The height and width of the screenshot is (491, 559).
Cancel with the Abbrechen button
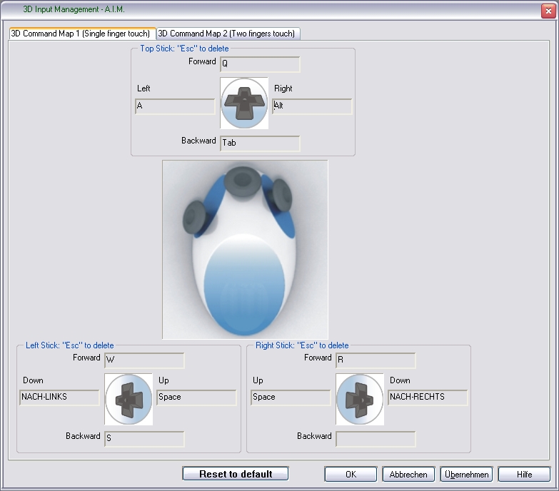click(x=408, y=475)
